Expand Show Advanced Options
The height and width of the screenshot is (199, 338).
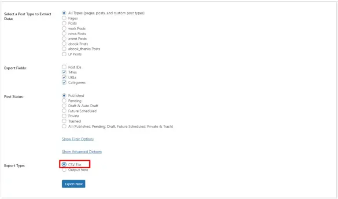pos(82,152)
